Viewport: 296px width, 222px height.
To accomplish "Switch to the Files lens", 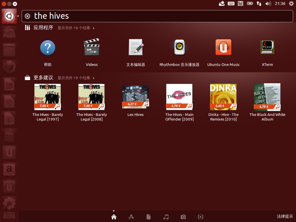I will point(149,217).
